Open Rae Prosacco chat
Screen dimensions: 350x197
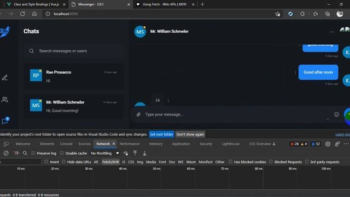[x=73, y=77]
